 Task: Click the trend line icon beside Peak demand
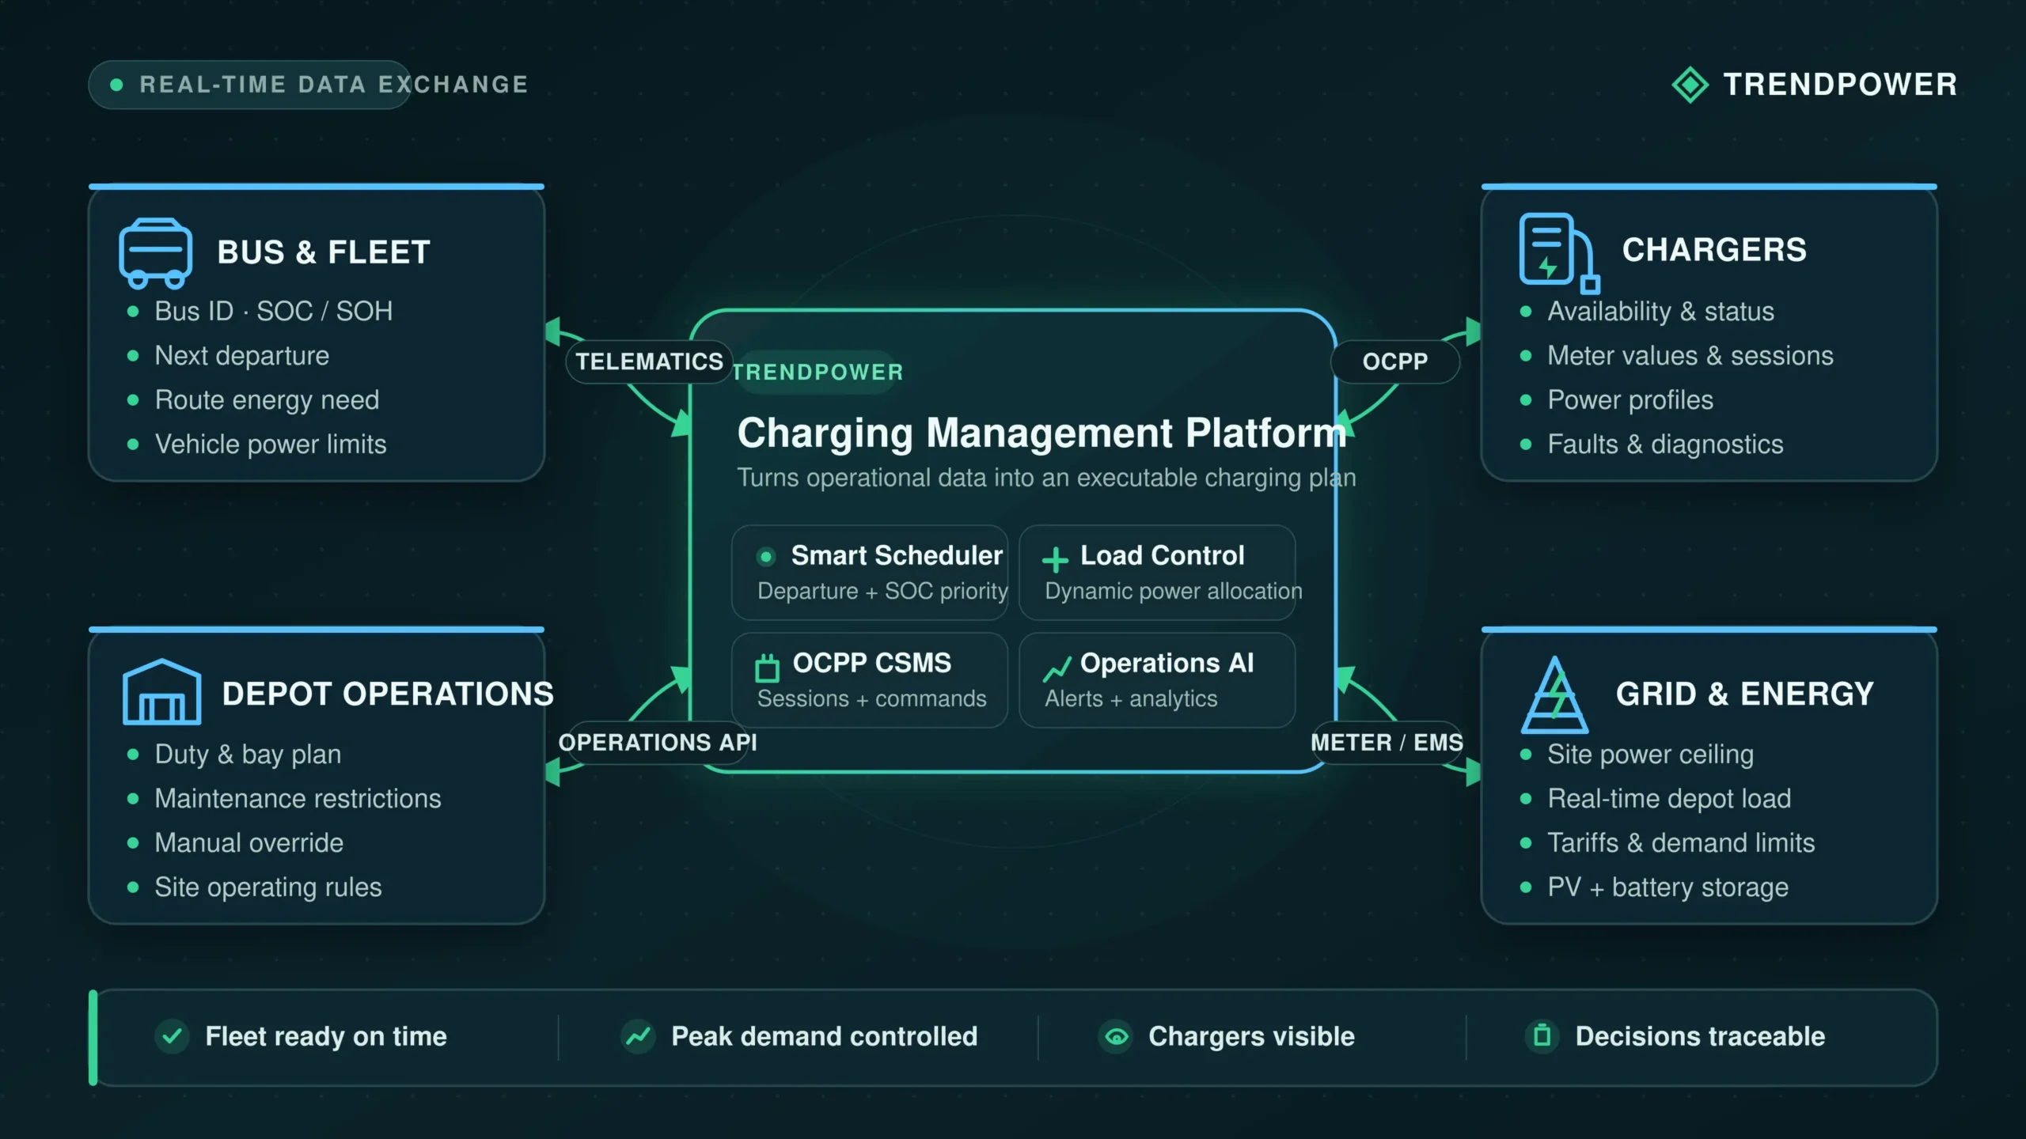coord(638,1036)
